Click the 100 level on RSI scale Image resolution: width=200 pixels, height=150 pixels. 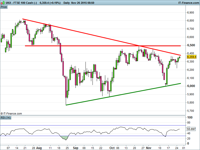[x=189, y=117]
